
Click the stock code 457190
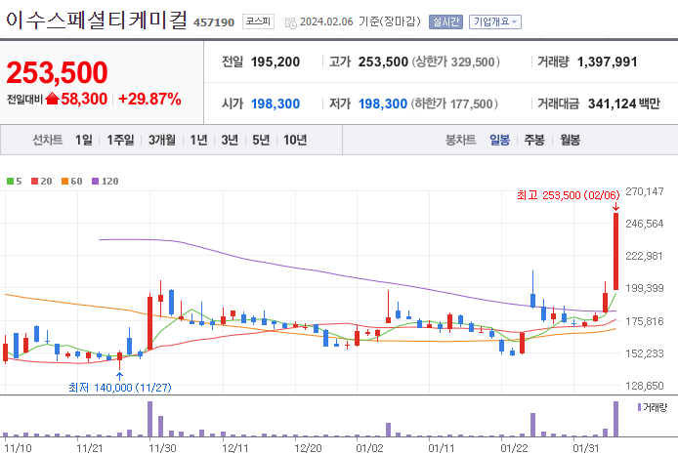click(x=214, y=22)
